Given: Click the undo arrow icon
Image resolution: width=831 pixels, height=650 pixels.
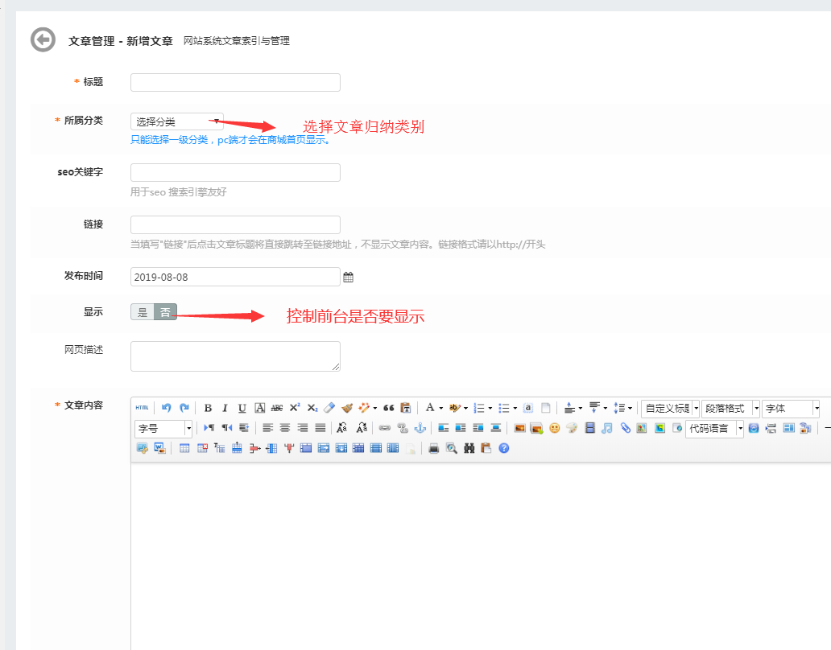Looking at the screenshot, I should click(167, 408).
